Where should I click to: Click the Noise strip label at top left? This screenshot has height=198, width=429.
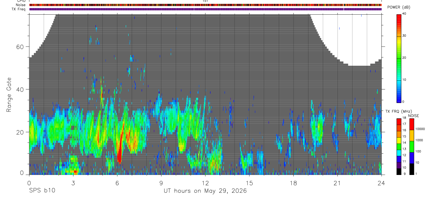21,5
